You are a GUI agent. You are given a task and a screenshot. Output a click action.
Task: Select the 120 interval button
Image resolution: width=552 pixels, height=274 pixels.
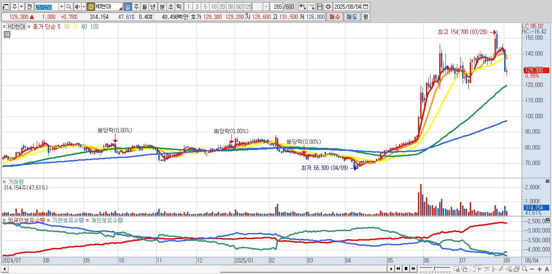pos(247,7)
